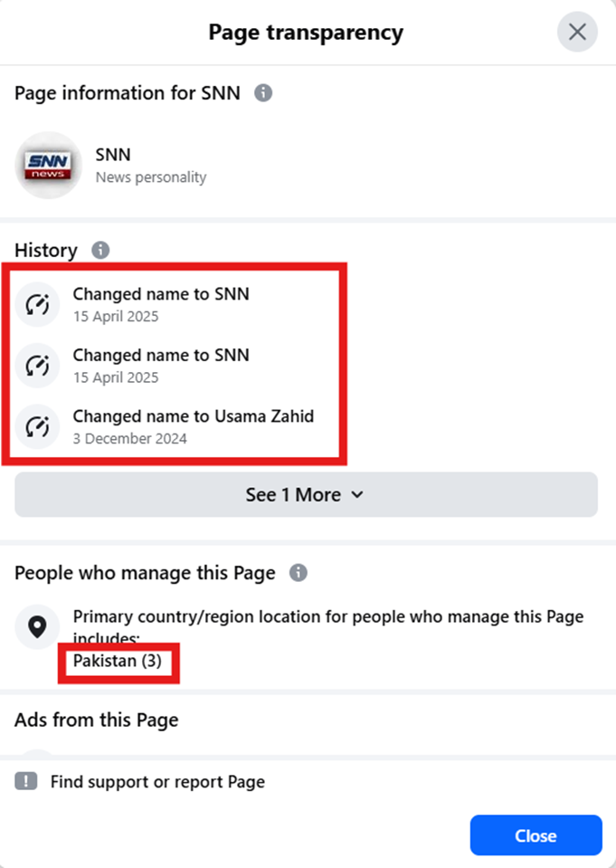Click edit icon beside second Changed name to SNN
616x868 pixels.
pos(37,366)
